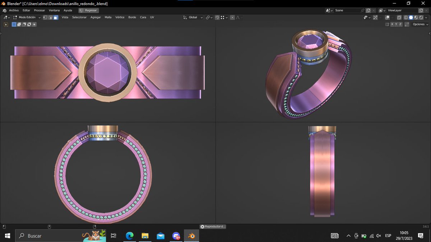Screen dimensions: 431x242
Task: Switch to rendered shading
Action: tap(421, 18)
